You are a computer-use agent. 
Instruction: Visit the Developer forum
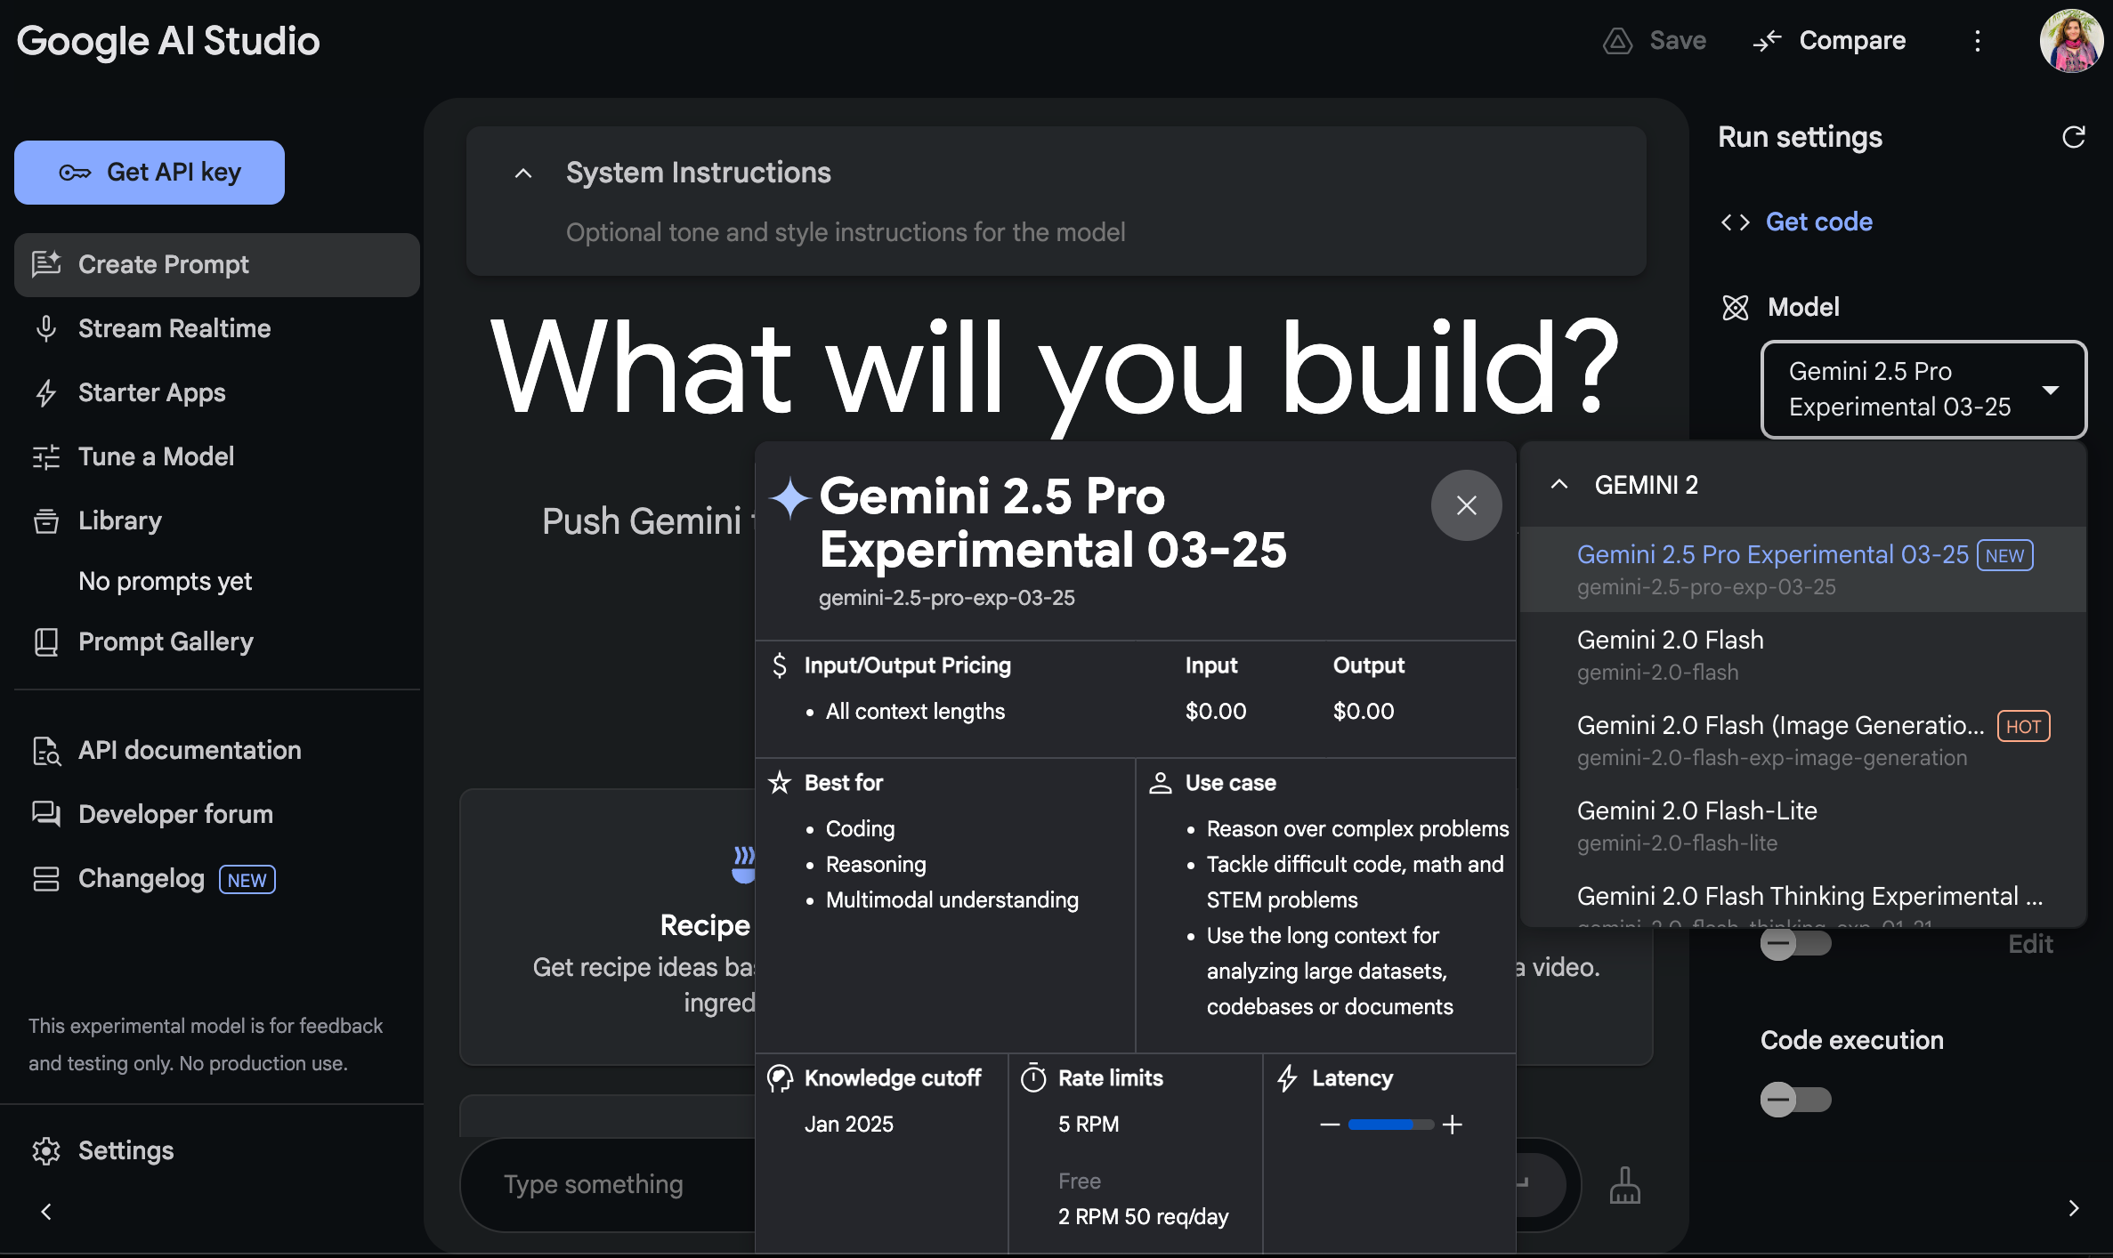tap(175, 815)
